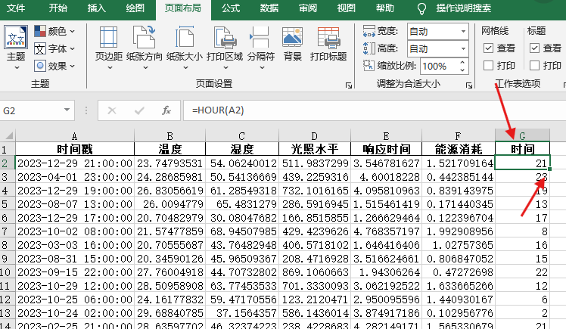The width and height of the screenshot is (566, 329).
Task: Switch to the 帮助 tab
Action: click(385, 8)
